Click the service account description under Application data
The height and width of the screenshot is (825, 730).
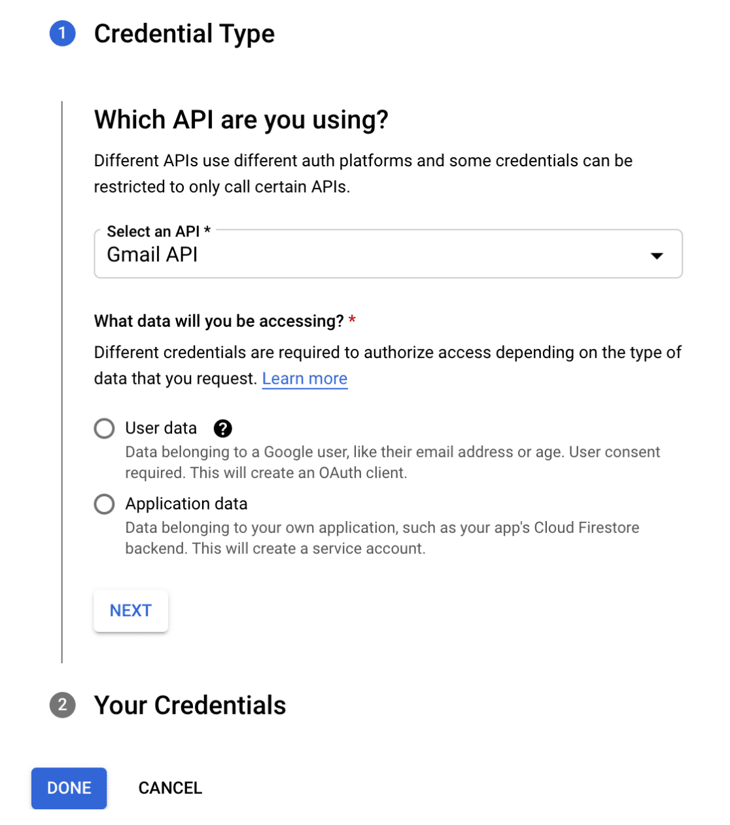382,538
